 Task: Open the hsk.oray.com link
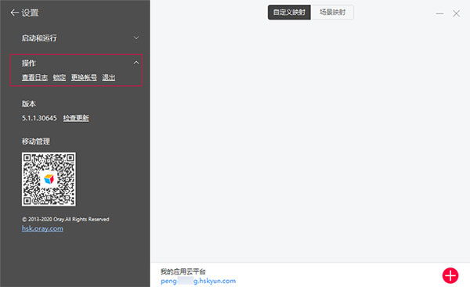(42, 228)
